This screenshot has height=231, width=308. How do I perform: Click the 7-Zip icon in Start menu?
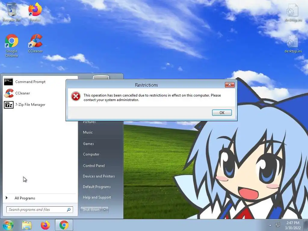pyautogui.click(x=9, y=105)
